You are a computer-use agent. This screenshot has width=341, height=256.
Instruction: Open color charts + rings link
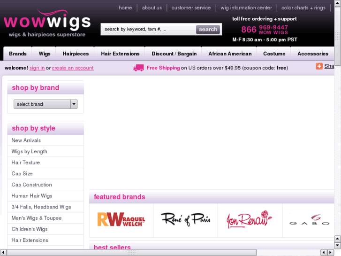303,8
